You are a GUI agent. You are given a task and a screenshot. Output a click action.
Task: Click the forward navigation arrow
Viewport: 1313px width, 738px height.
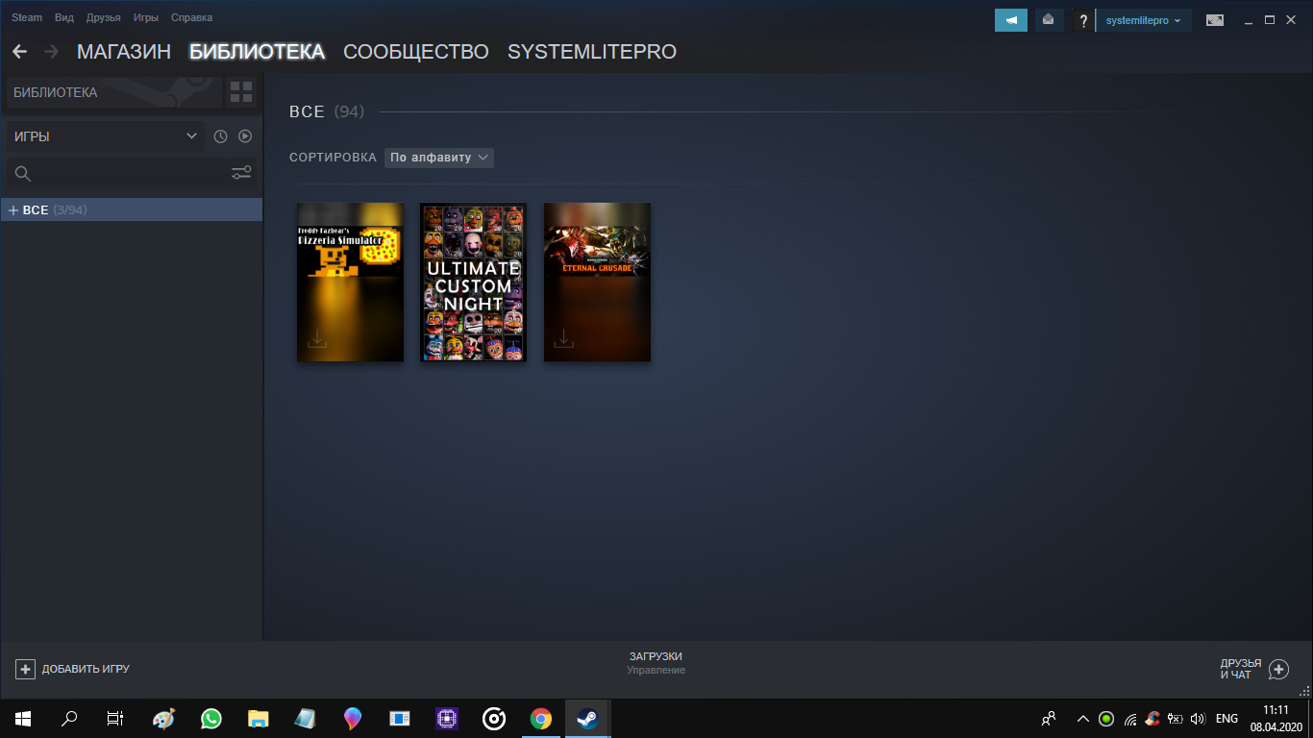click(x=51, y=51)
